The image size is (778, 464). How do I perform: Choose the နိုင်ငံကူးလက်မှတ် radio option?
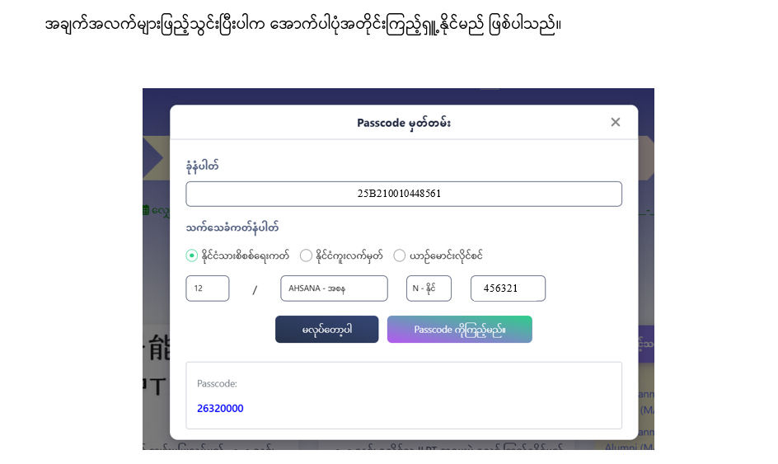tap(306, 255)
